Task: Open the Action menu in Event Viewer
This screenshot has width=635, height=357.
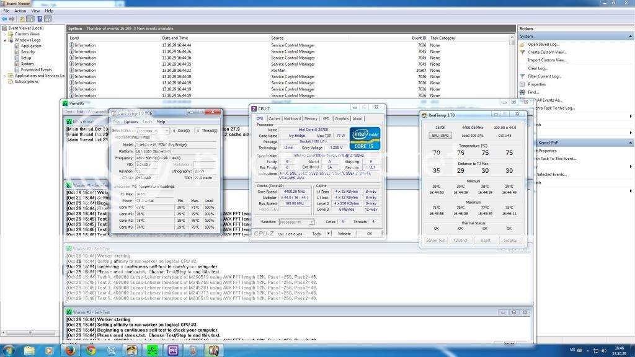Action: tap(20, 11)
